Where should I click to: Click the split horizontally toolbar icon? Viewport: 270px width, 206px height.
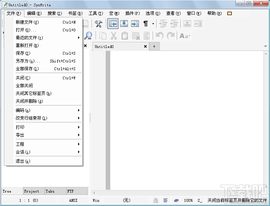187,24
